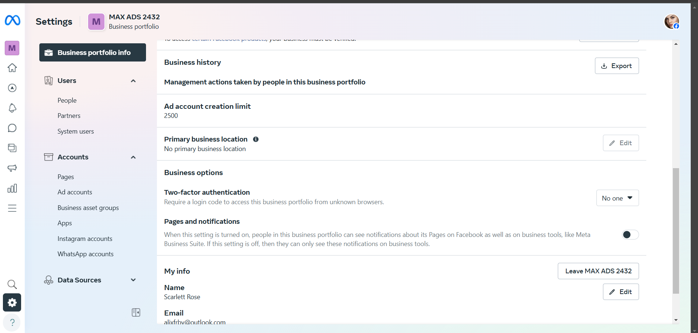
Task: Open the Partners settings page
Action: 69,116
